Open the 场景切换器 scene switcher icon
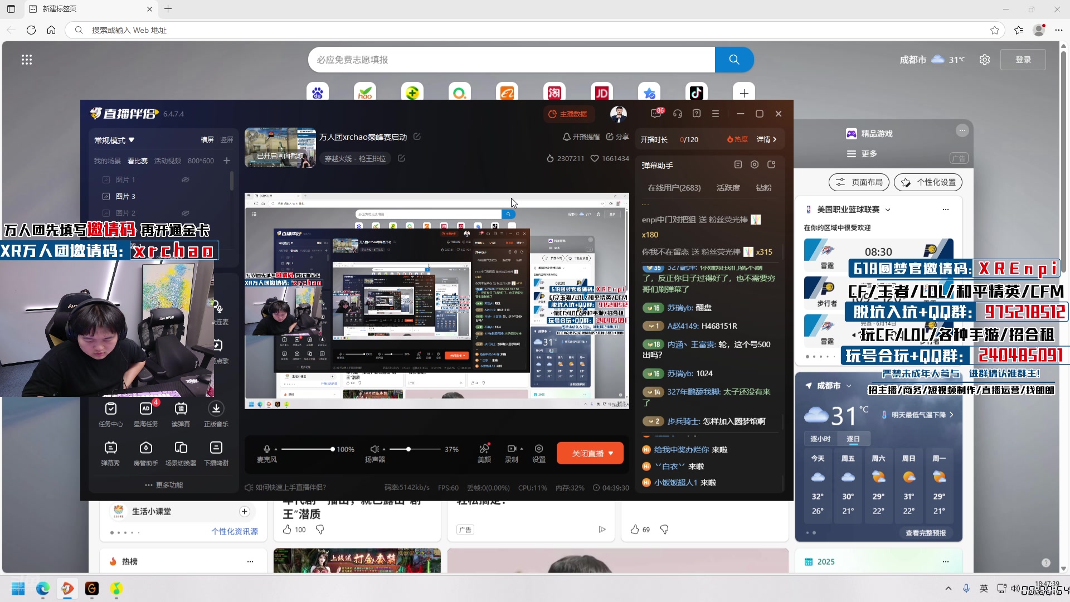The height and width of the screenshot is (602, 1070). pos(181,448)
